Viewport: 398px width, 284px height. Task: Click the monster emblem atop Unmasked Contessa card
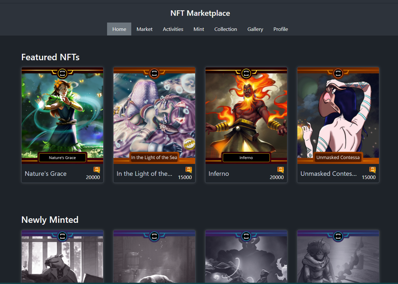(x=338, y=73)
